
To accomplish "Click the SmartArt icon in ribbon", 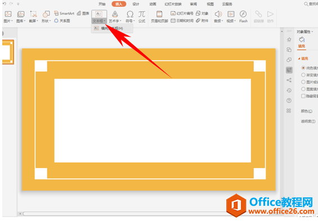I will [x=56, y=13].
